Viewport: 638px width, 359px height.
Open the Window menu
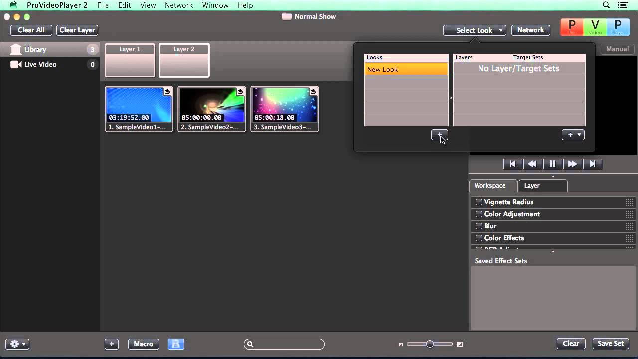pos(215,5)
